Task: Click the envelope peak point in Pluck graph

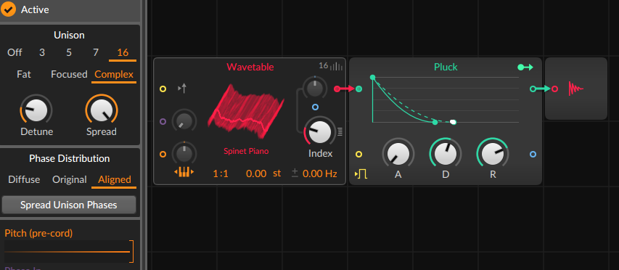Action: [373, 78]
